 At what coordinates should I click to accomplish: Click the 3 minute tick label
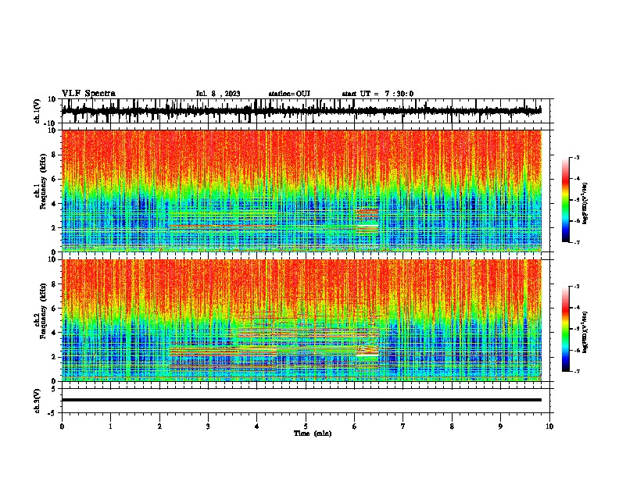pyautogui.click(x=208, y=426)
